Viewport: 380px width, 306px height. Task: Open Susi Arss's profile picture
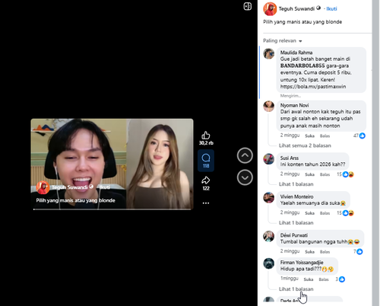click(x=268, y=159)
